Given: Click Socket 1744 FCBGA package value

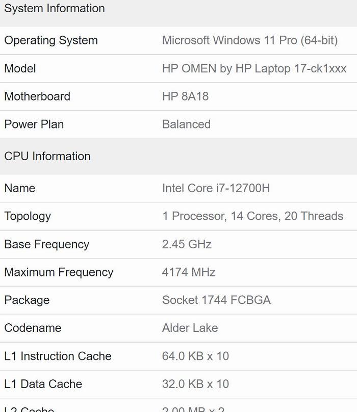Looking at the screenshot, I should coord(216,300).
